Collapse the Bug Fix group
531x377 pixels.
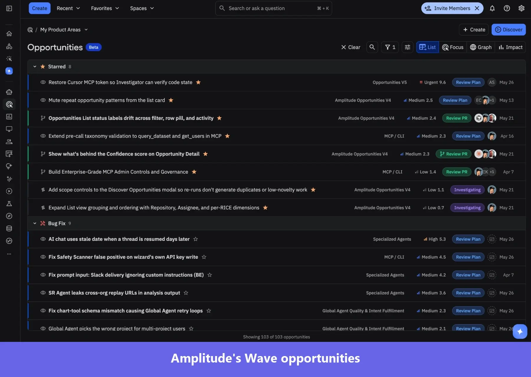coord(35,223)
